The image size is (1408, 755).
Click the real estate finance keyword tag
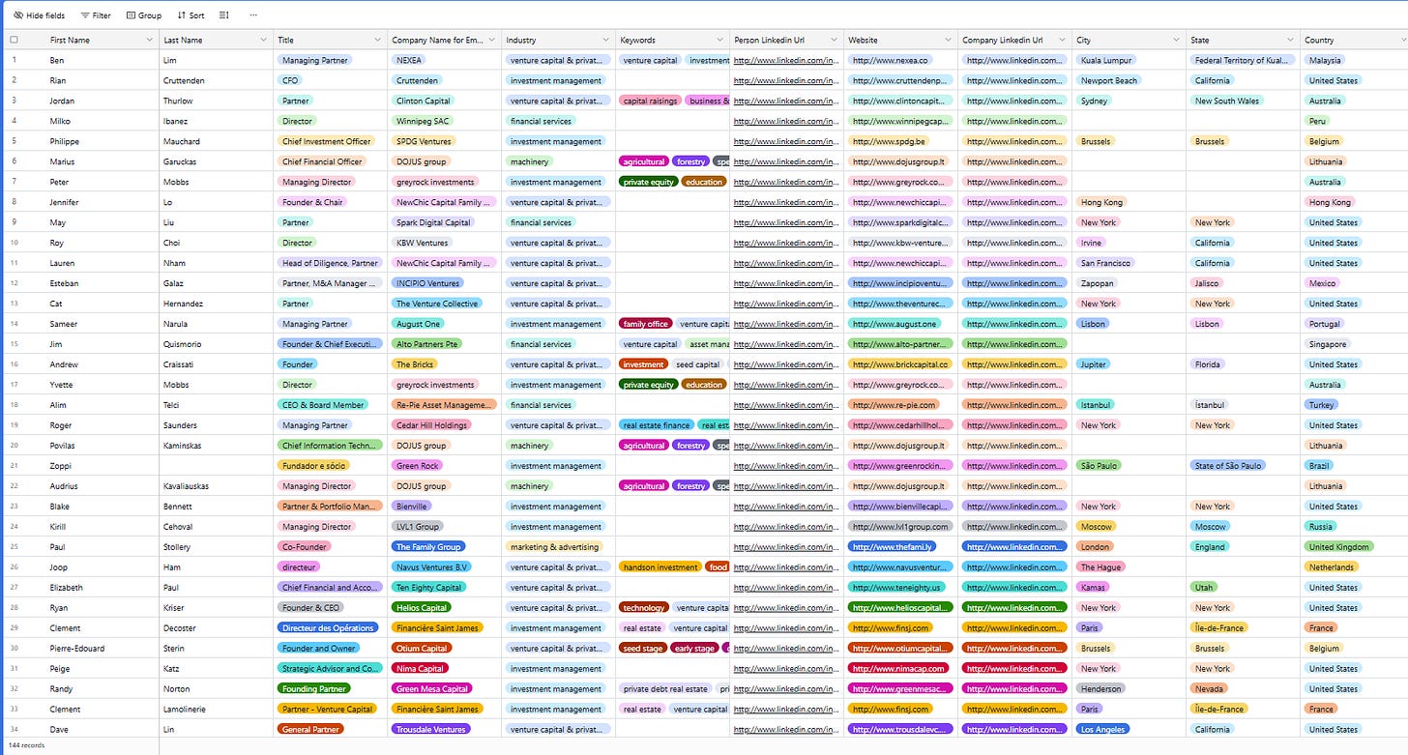point(657,425)
